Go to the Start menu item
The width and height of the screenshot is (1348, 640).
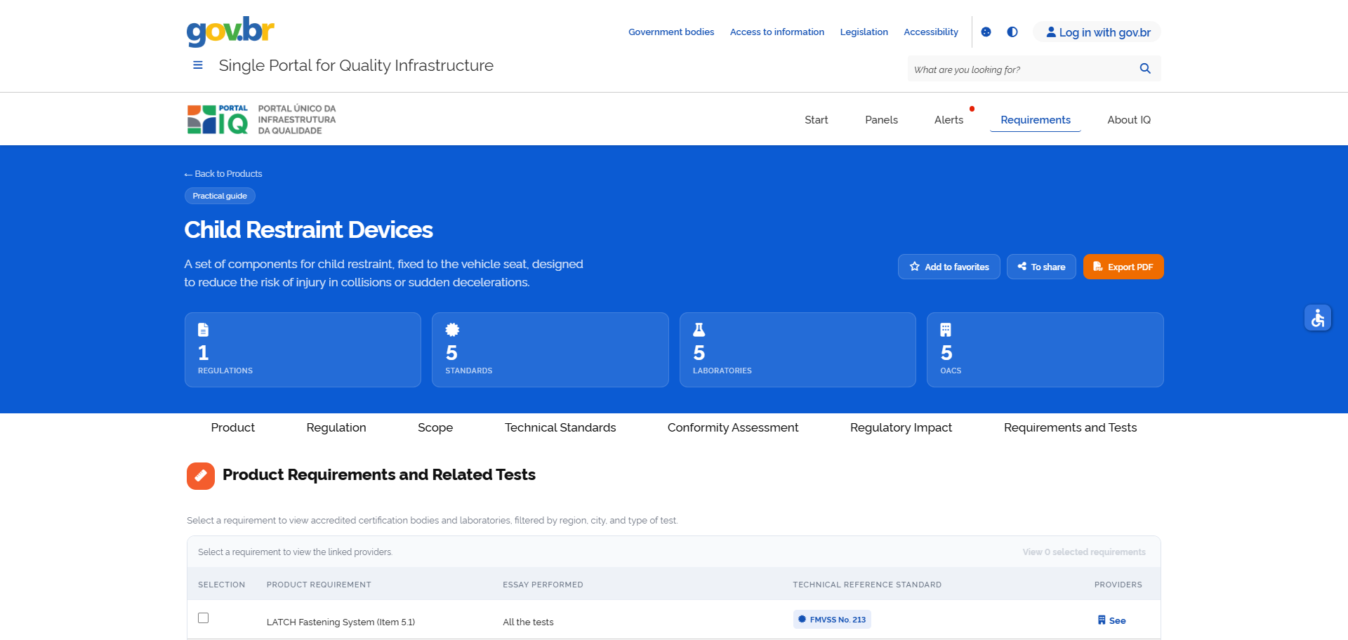(x=817, y=120)
